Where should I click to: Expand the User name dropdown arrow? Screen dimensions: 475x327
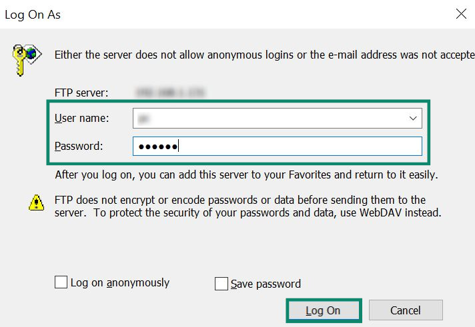413,119
